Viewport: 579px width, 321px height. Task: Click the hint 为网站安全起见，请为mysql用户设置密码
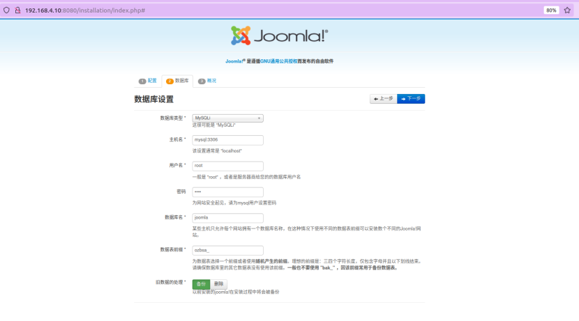pyautogui.click(x=234, y=203)
